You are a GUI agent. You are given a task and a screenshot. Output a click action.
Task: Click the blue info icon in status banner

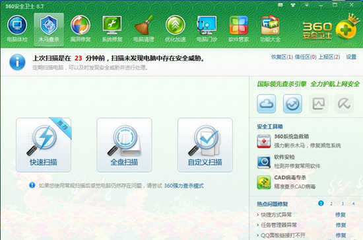[x=17, y=62]
